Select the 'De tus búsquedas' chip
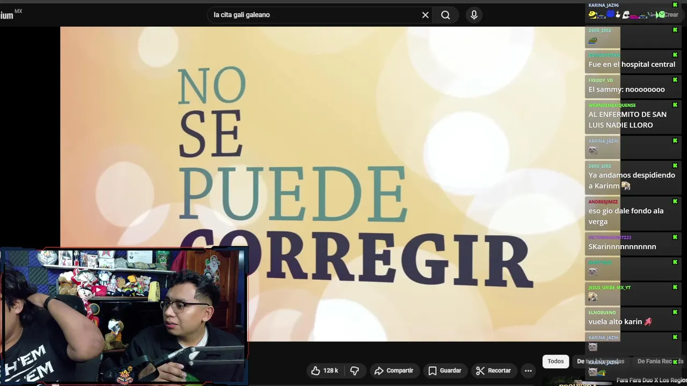This screenshot has width=687, height=386. [601, 361]
